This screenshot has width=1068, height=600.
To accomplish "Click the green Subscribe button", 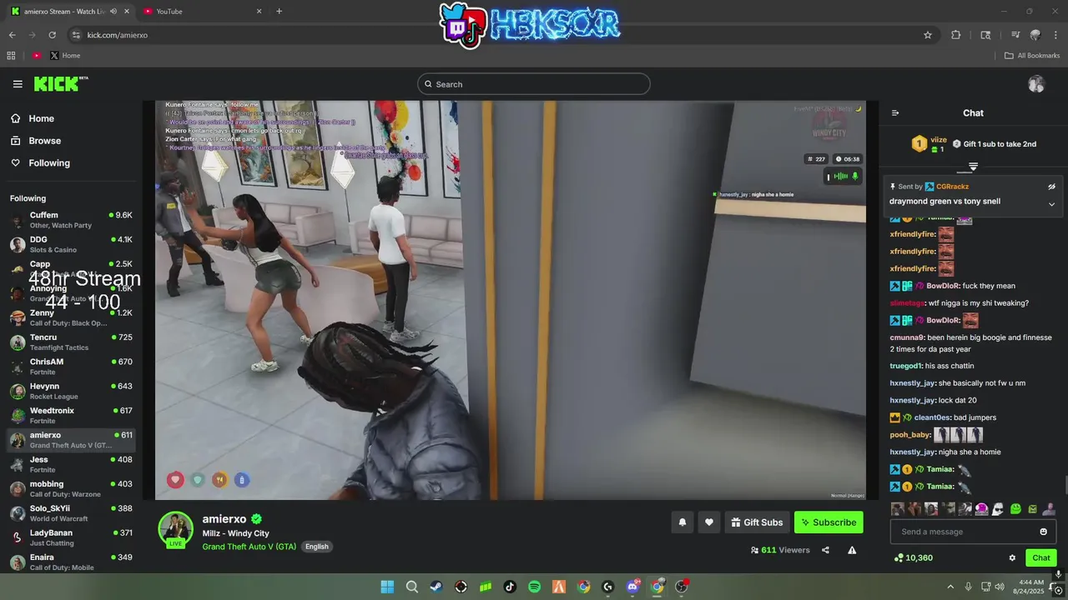I will point(829,522).
